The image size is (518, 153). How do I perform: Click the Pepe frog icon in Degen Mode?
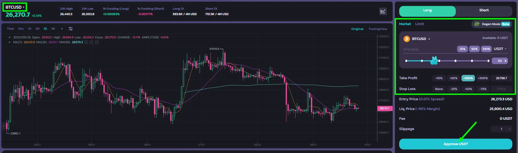point(477,24)
